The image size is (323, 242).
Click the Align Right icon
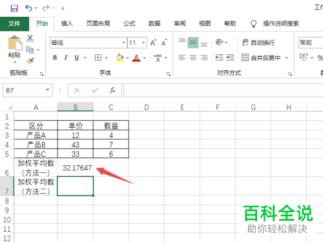pos(203,57)
